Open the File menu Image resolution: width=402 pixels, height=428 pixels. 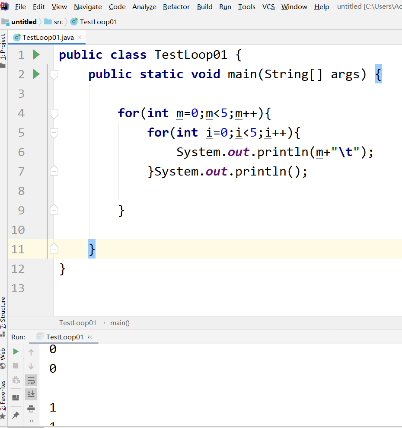pos(20,6)
